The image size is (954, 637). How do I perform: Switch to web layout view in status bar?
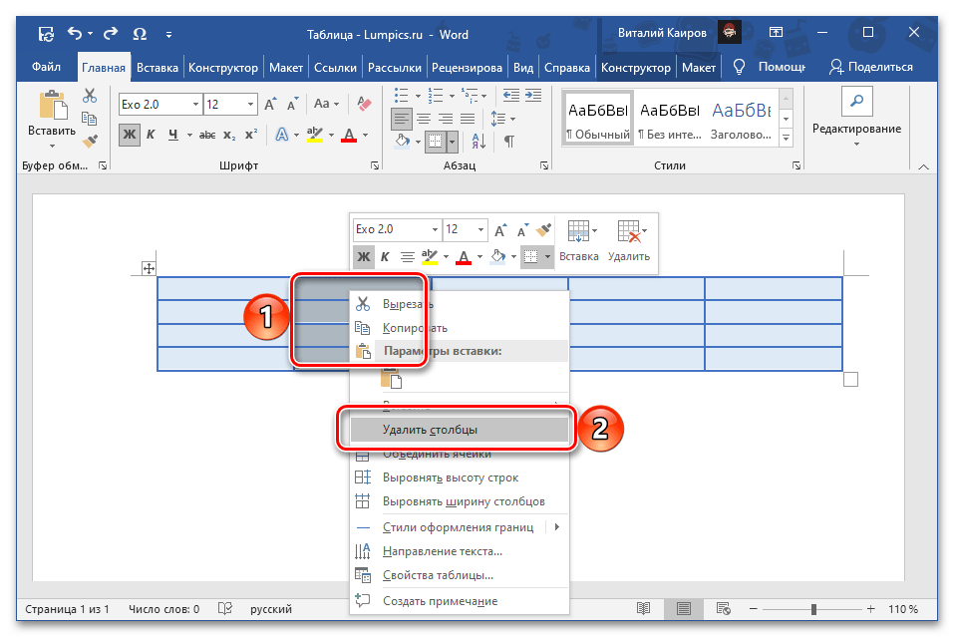(x=724, y=608)
